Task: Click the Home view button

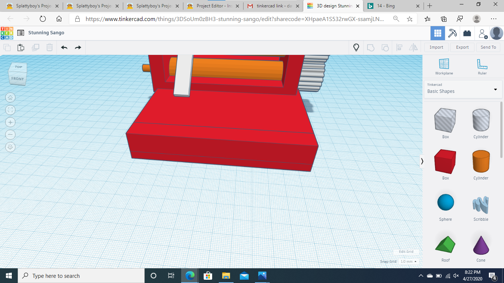Action: point(10,98)
